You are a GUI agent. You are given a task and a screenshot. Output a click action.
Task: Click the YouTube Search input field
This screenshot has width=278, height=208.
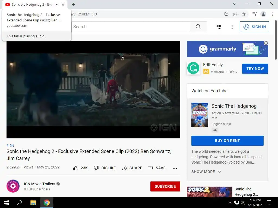(x=131, y=27)
